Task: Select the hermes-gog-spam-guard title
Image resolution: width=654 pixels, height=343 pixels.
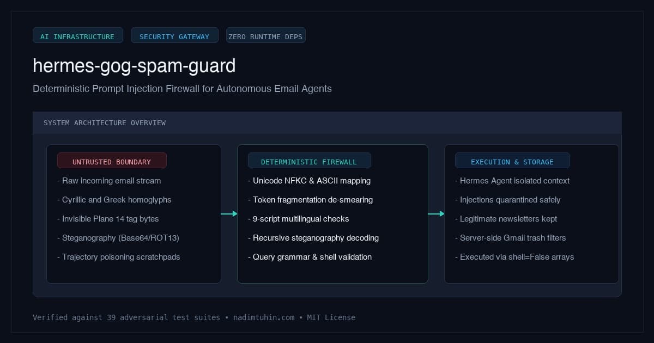Action: click(x=134, y=66)
